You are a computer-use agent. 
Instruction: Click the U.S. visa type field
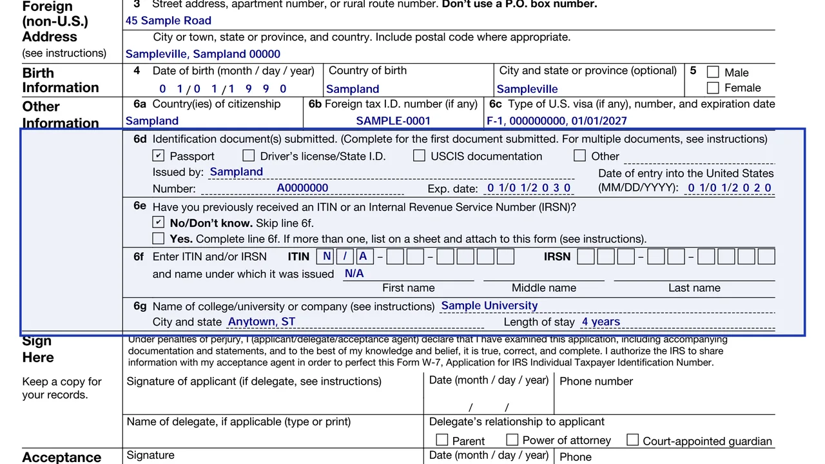tap(630, 121)
